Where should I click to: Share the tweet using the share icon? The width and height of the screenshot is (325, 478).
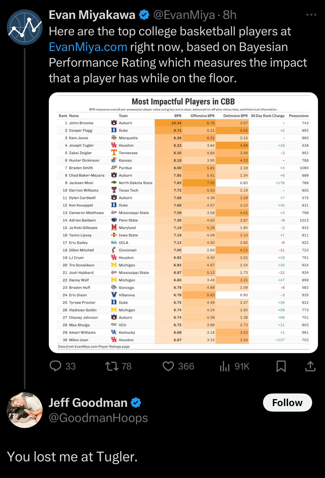[310, 366]
